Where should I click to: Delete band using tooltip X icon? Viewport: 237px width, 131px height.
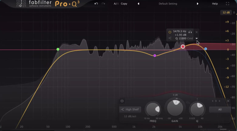click(x=197, y=32)
